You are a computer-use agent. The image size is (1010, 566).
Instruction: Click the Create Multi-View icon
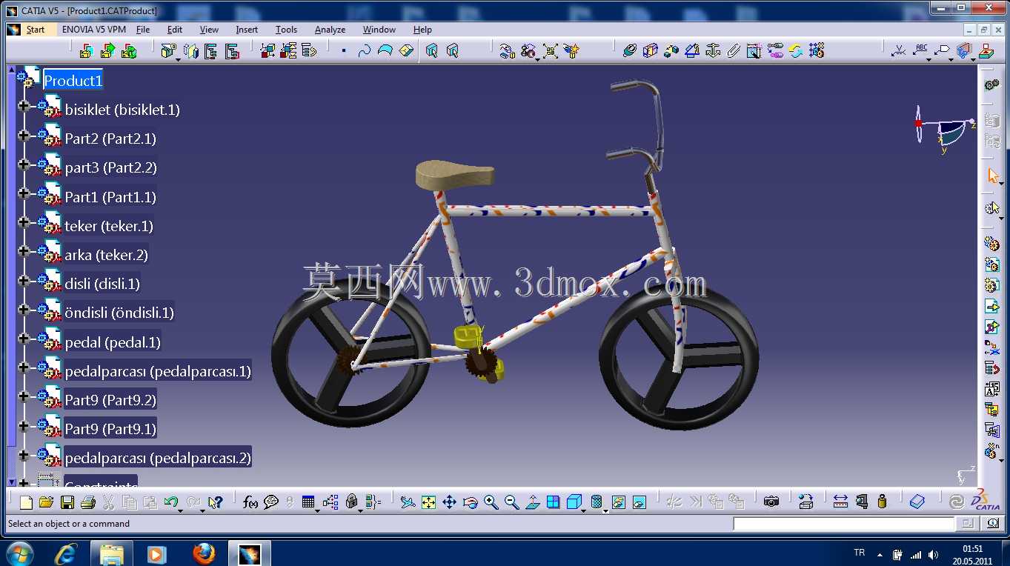tap(553, 502)
